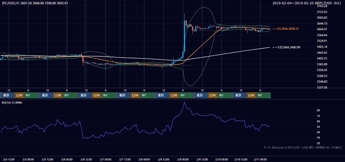Viewport: 345px width, 162px height.
Task: Click the 2/4 12:00 time axis label
Action: pos(9,159)
